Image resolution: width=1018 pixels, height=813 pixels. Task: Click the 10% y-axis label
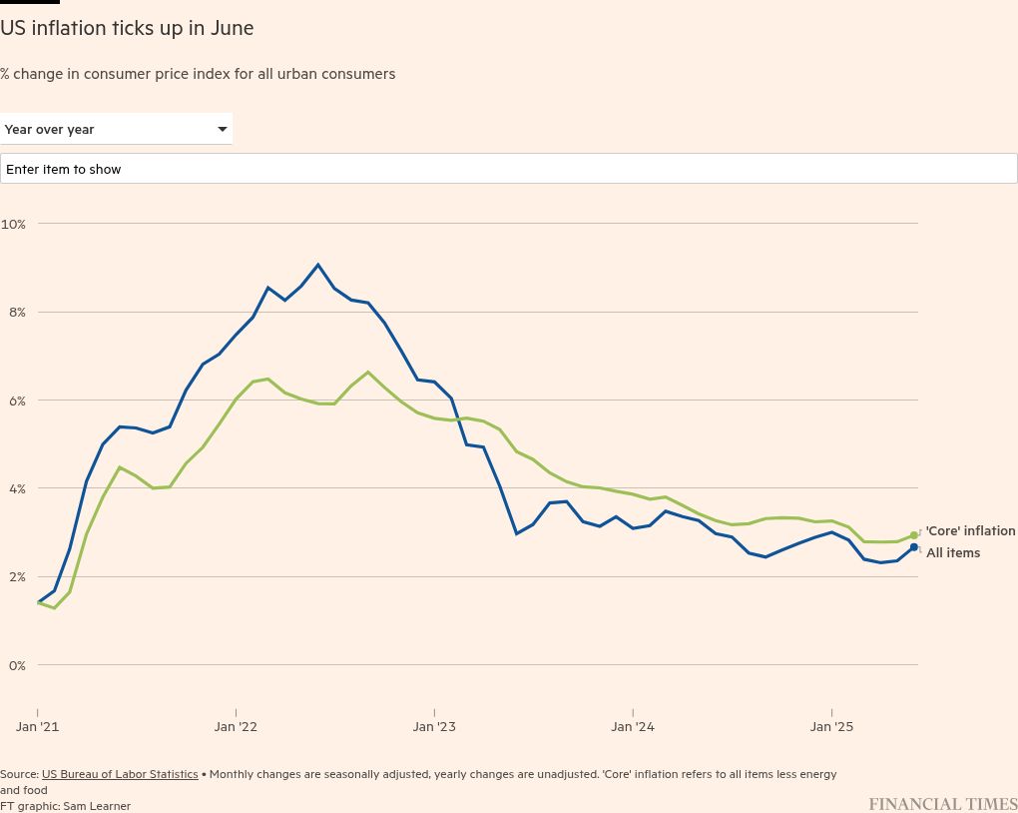pyautogui.click(x=14, y=224)
